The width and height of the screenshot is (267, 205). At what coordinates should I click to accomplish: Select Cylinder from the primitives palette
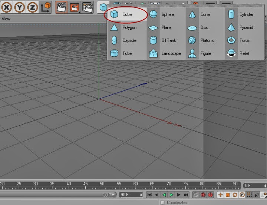tap(244, 14)
